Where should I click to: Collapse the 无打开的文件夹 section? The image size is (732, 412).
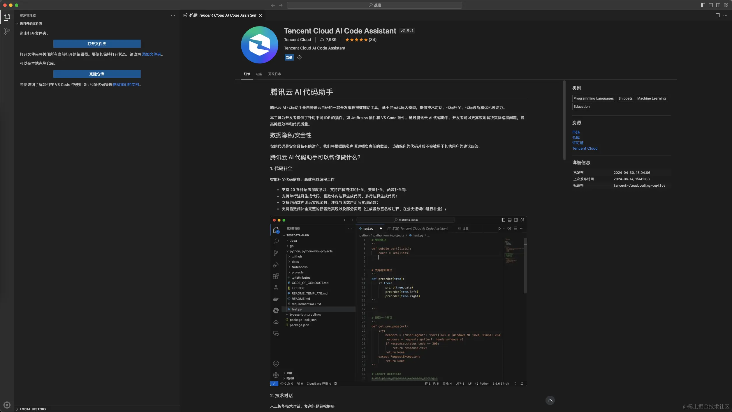(17, 24)
